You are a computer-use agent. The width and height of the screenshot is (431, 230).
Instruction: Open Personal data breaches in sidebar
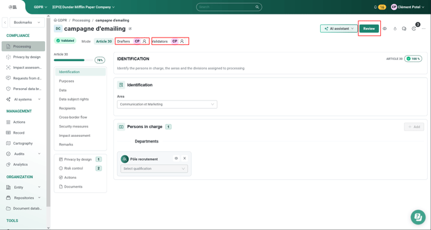(23, 89)
